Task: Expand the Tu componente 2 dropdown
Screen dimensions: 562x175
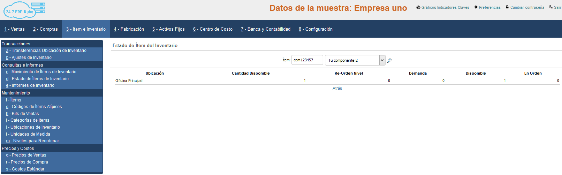Action: [x=382, y=60]
